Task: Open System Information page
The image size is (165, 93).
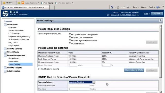Action: 16,30
